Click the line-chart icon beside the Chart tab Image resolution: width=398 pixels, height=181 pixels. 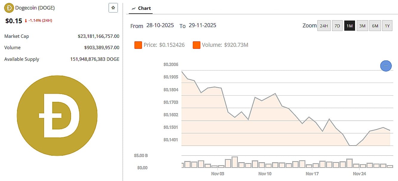pos(133,8)
